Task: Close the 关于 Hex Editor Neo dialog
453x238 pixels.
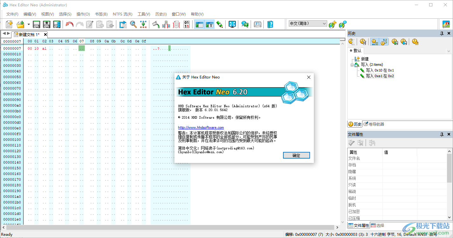Action: (308, 77)
